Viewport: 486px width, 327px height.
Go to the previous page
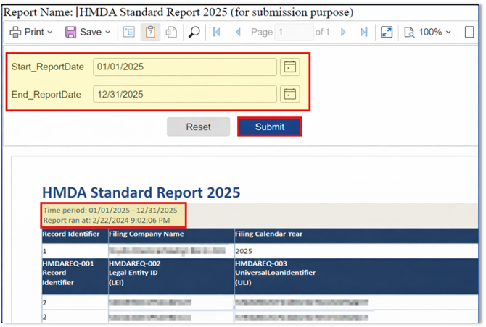[237, 33]
